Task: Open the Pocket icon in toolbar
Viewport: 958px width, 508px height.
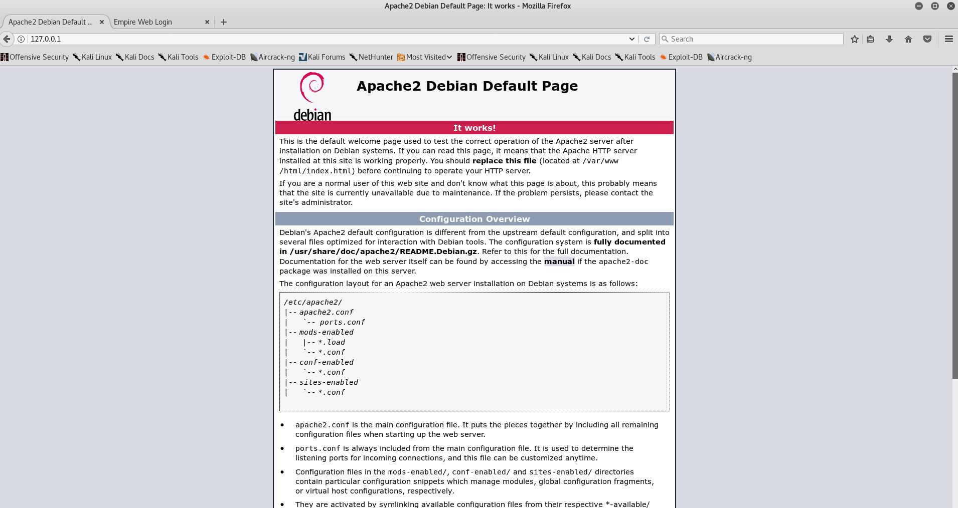Action: tap(927, 39)
